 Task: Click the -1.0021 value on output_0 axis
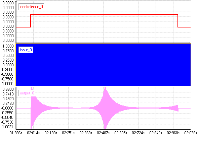[7, 127]
